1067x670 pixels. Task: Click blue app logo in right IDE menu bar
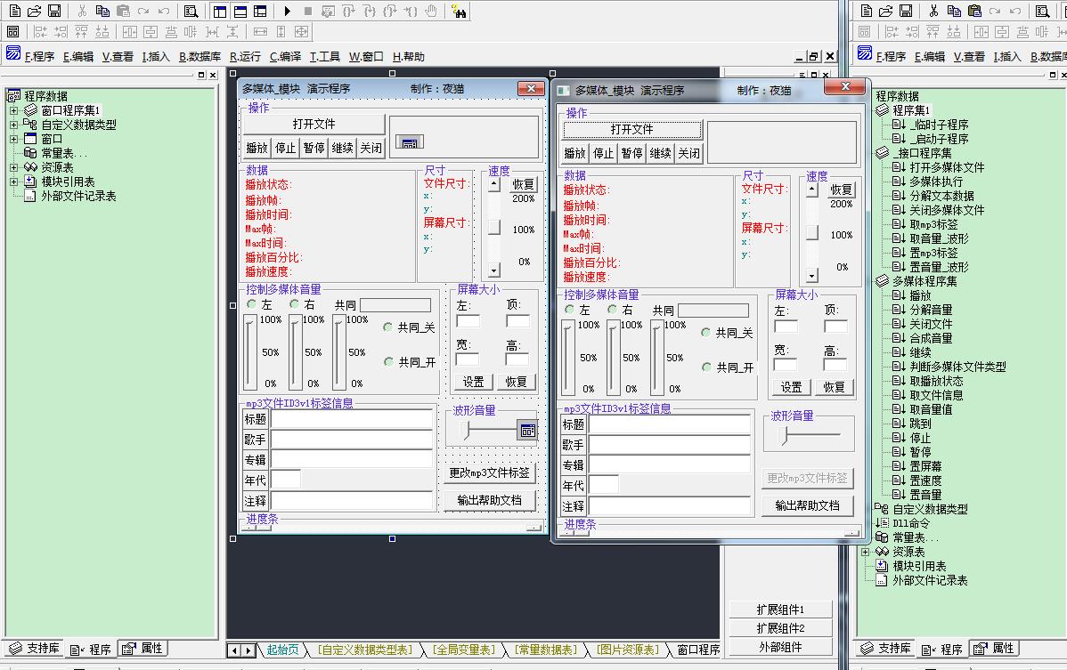tap(865, 53)
